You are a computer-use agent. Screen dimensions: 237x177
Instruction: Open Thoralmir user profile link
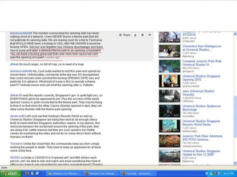point(16,144)
